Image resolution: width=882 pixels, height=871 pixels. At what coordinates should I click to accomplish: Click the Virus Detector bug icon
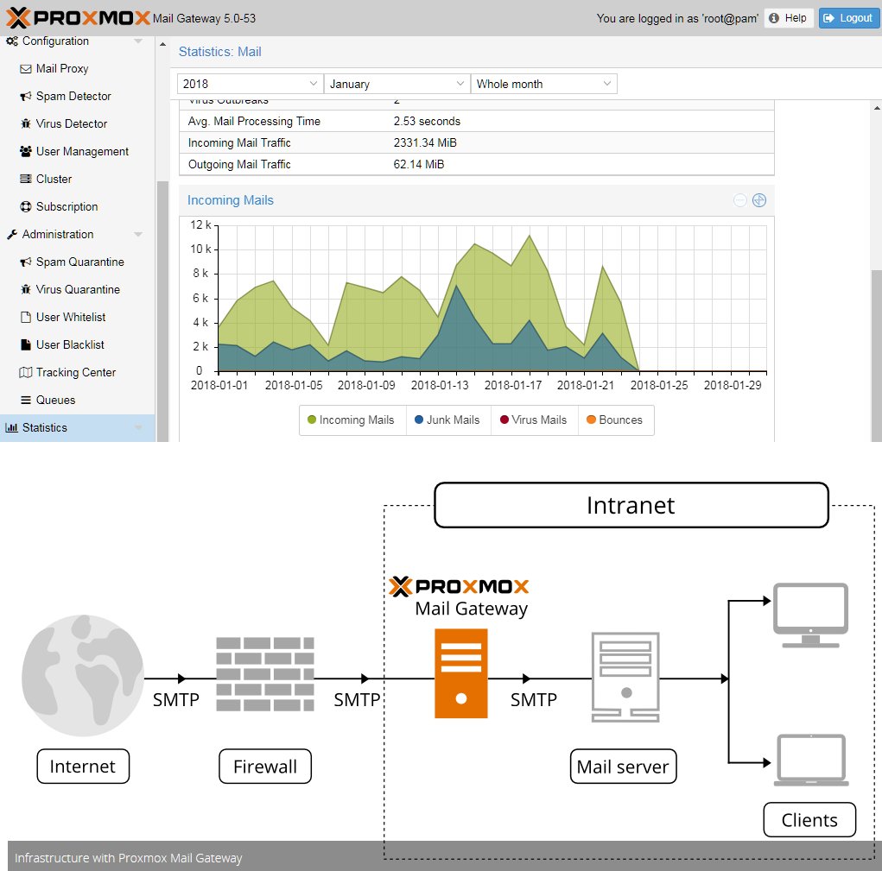tap(26, 124)
